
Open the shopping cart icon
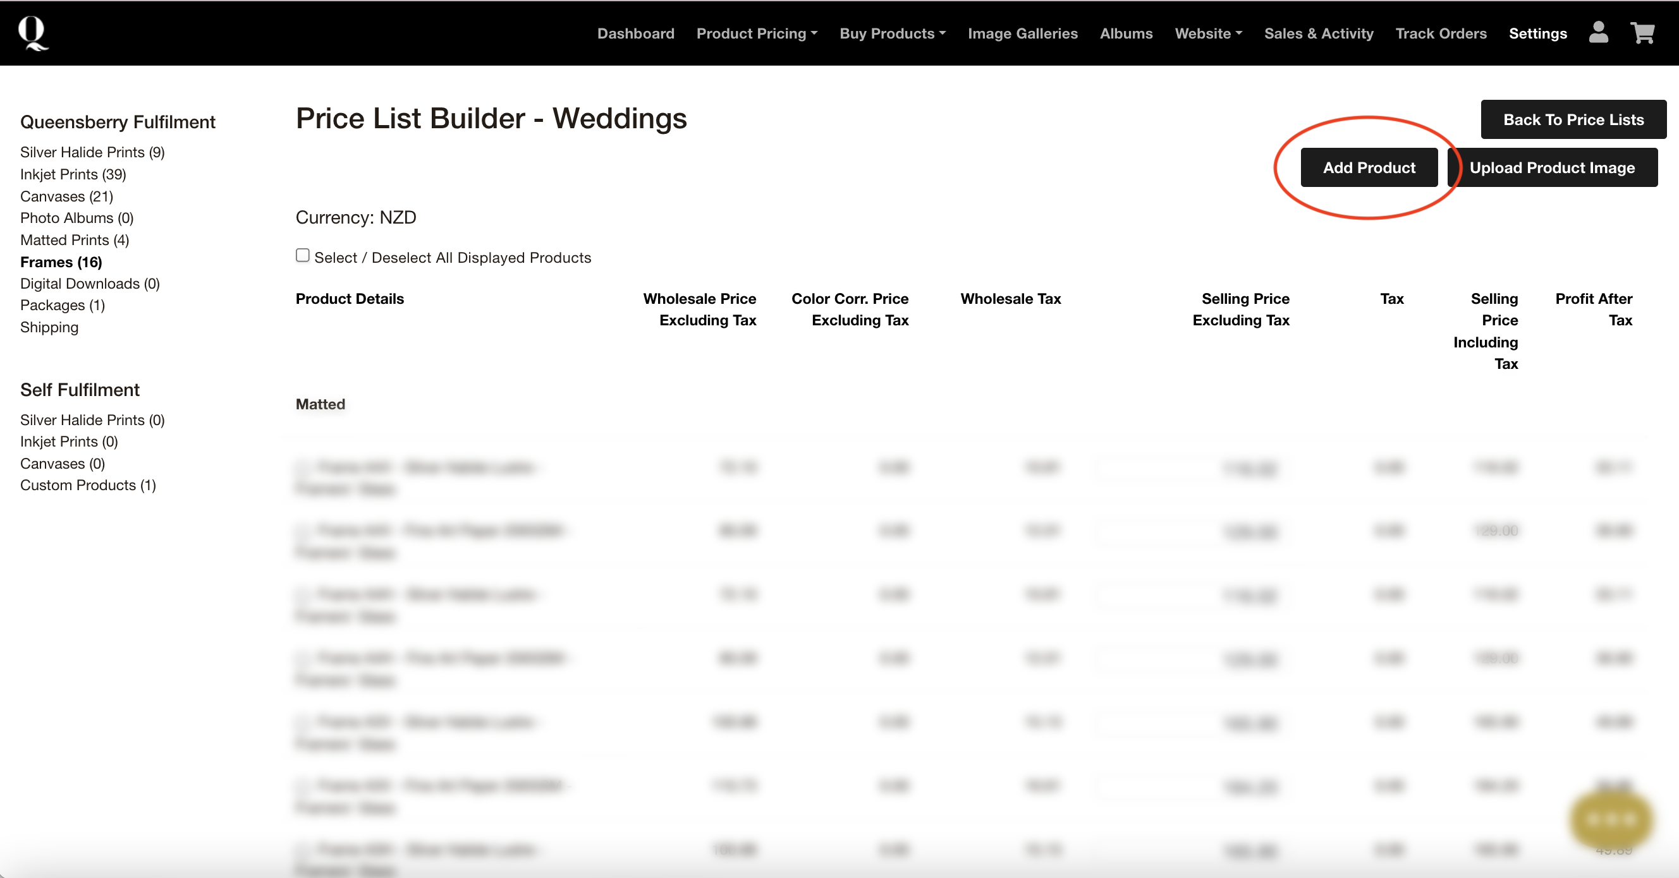[x=1642, y=33]
